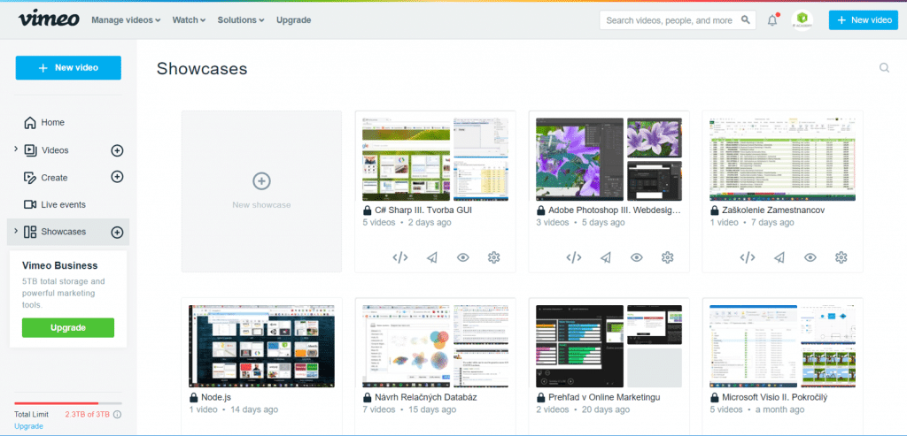This screenshot has width=907, height=436.
Task: Open Prehľad v Online Marketingu title
Action: [x=604, y=398]
